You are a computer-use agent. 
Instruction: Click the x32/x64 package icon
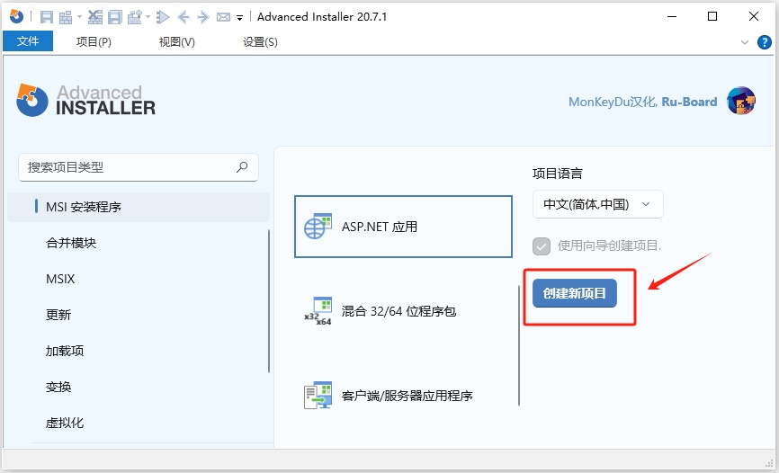318,311
